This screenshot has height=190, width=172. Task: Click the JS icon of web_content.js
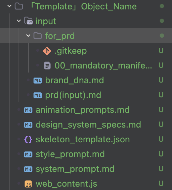[28, 184]
